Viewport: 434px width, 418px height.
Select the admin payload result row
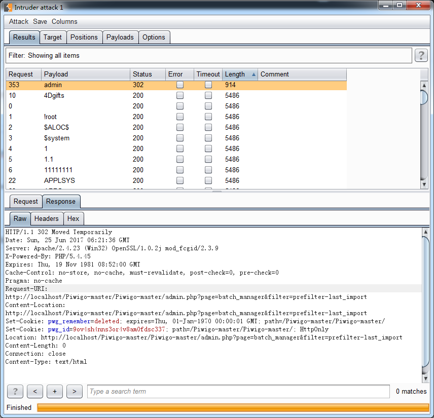[x=176, y=85]
